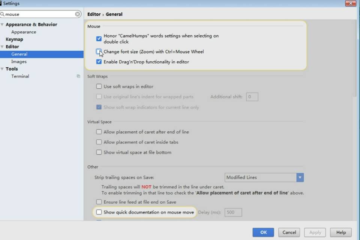The height and width of the screenshot is (240, 360).
Task: Click the Virtual Space section heading
Action: click(99, 122)
